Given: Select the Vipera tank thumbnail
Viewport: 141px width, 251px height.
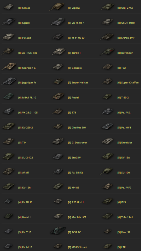Looking at the screenshot, I should point(57,7).
